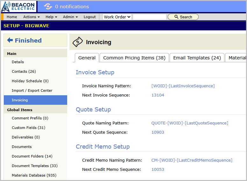Screen dimensions: 247x181
Task: Edit the Credit Memo Naming Pattern value
Action: 192,160
